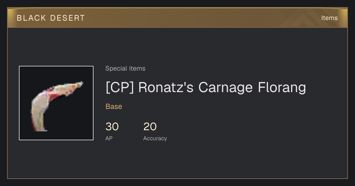Click the word Carnage in the title
The height and width of the screenshot is (186, 355).
(225, 88)
